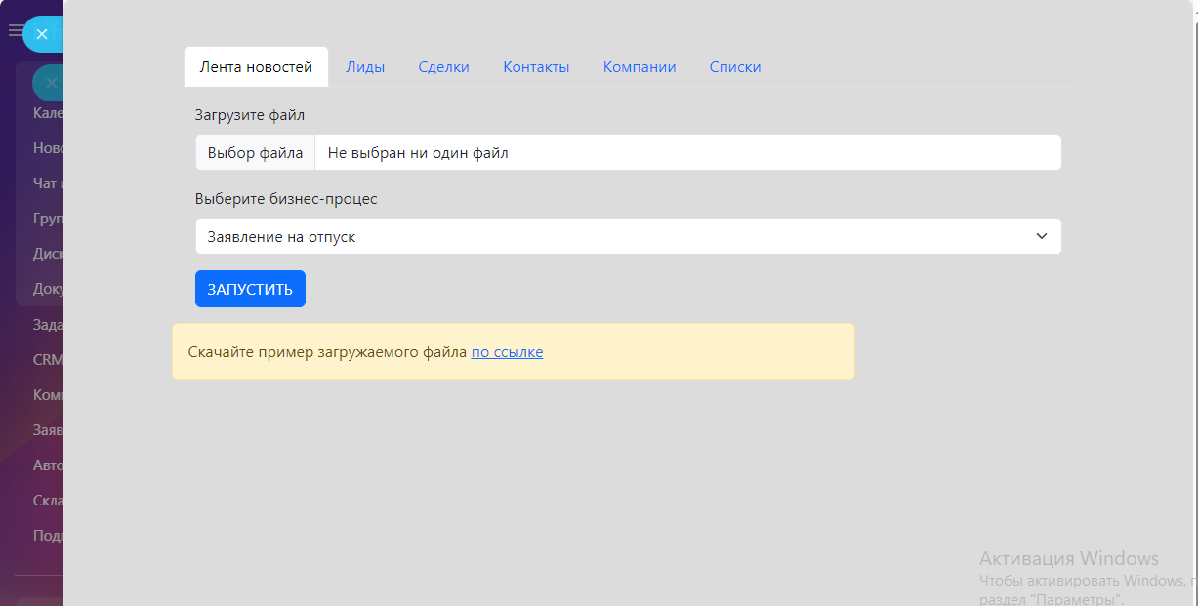Switch to the Списки tab
The height and width of the screenshot is (606, 1198).
point(735,67)
